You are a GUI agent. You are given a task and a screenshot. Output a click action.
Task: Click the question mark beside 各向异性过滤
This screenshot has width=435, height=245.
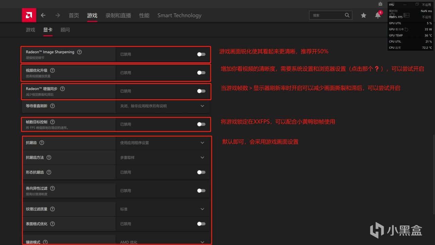point(52,188)
